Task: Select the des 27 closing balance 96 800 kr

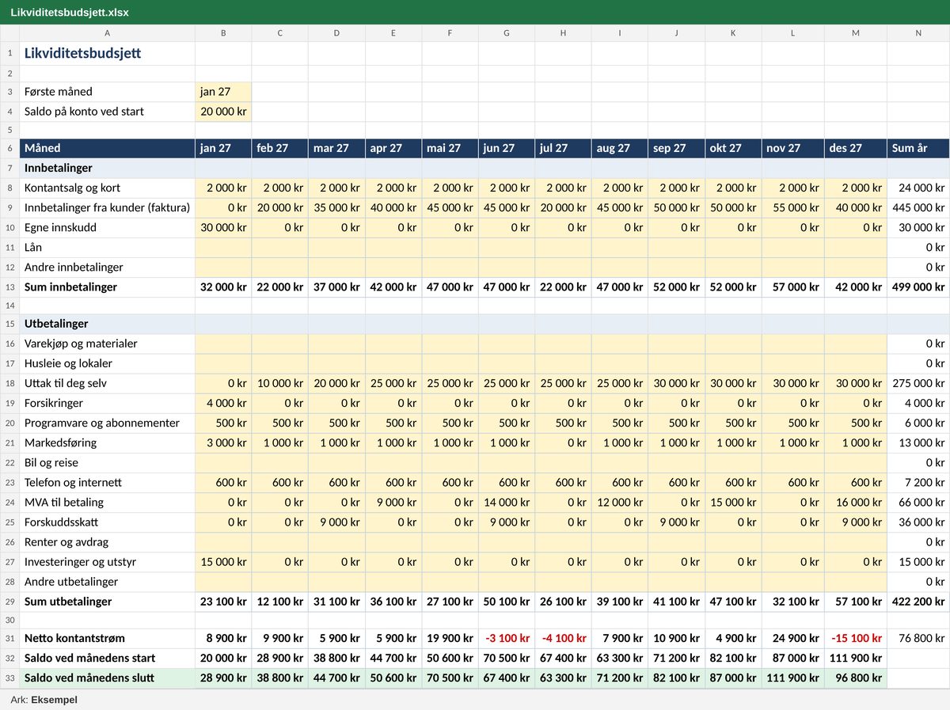Action: point(856,678)
